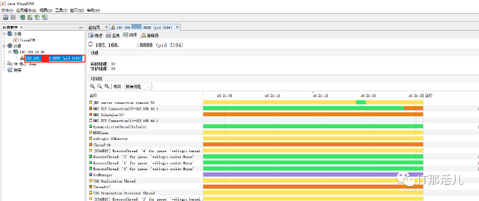Click the 16:21:20 timeline marker
479x201 pixels.
pos(368,95)
